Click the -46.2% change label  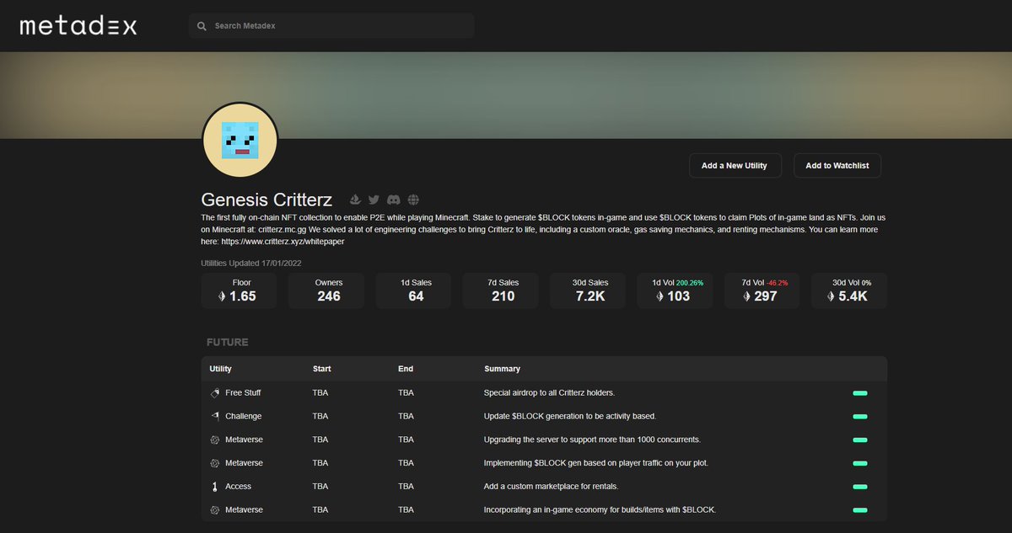point(777,283)
